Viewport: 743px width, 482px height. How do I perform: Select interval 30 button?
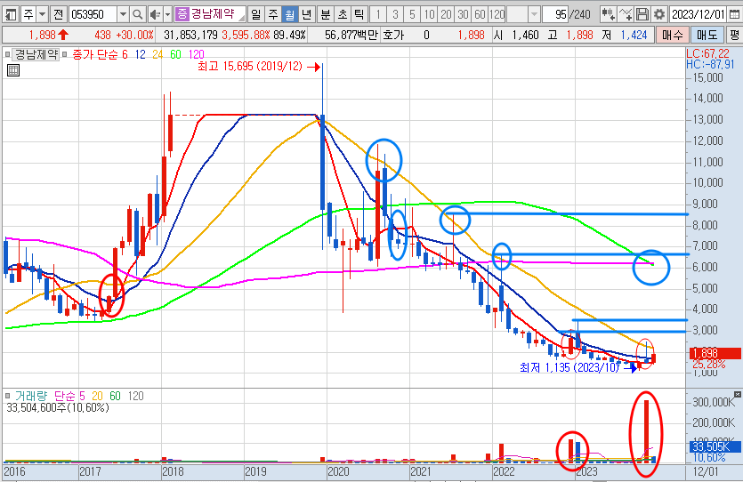pos(463,15)
